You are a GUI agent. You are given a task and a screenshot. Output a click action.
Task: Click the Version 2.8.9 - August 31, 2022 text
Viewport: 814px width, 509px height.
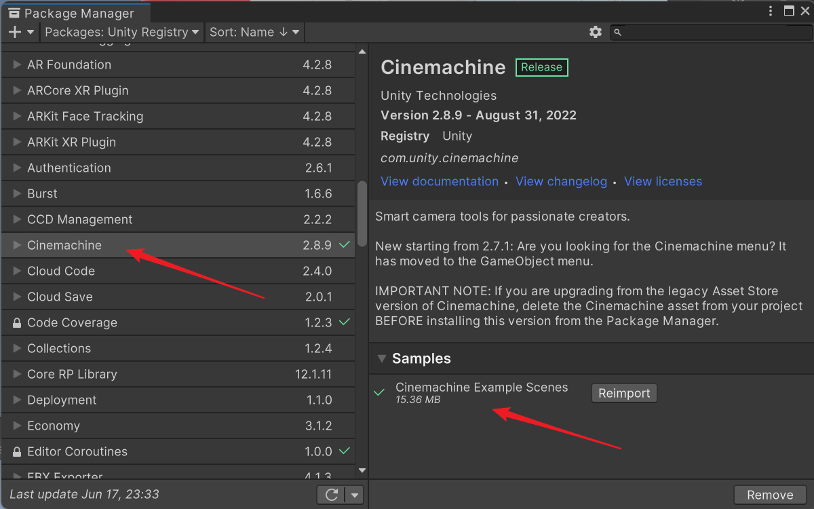[x=478, y=115]
